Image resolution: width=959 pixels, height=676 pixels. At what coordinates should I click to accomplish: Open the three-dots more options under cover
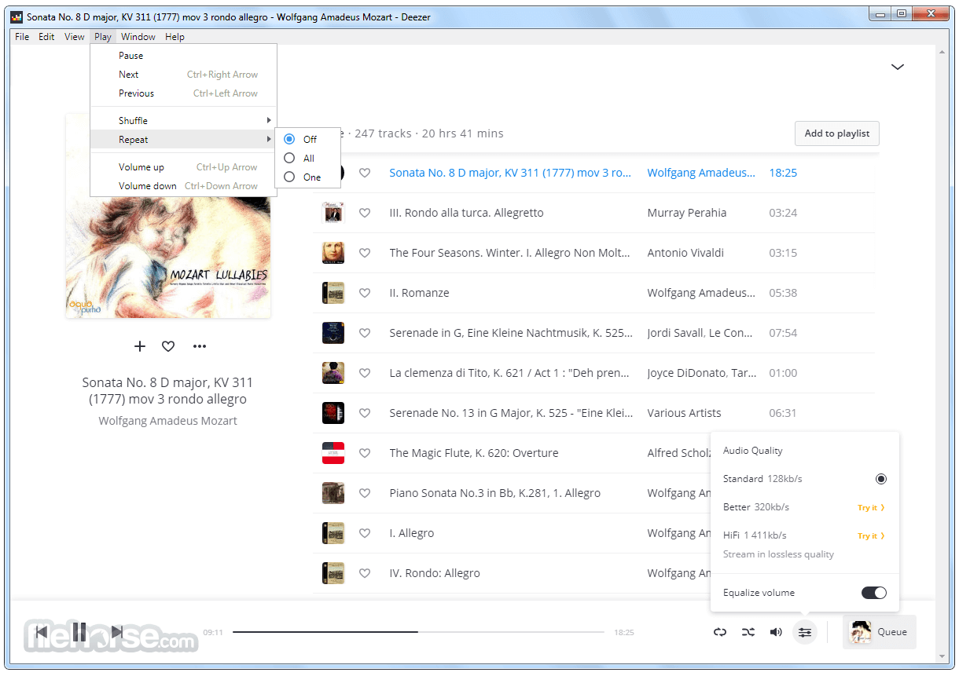click(200, 346)
